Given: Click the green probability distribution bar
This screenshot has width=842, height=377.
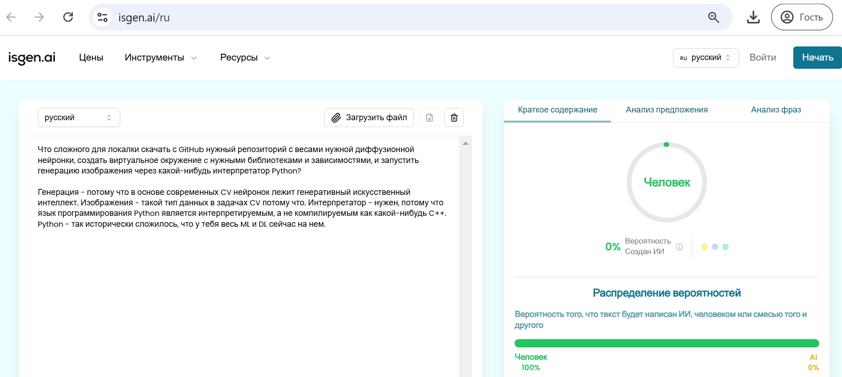Looking at the screenshot, I should (667, 343).
